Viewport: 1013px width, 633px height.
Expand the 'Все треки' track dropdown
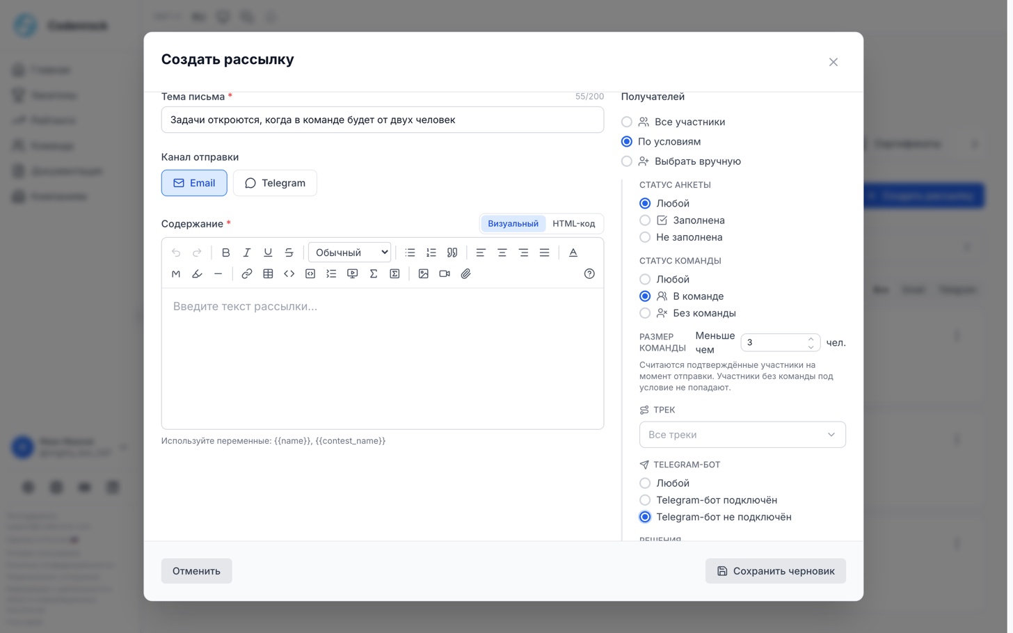742,435
